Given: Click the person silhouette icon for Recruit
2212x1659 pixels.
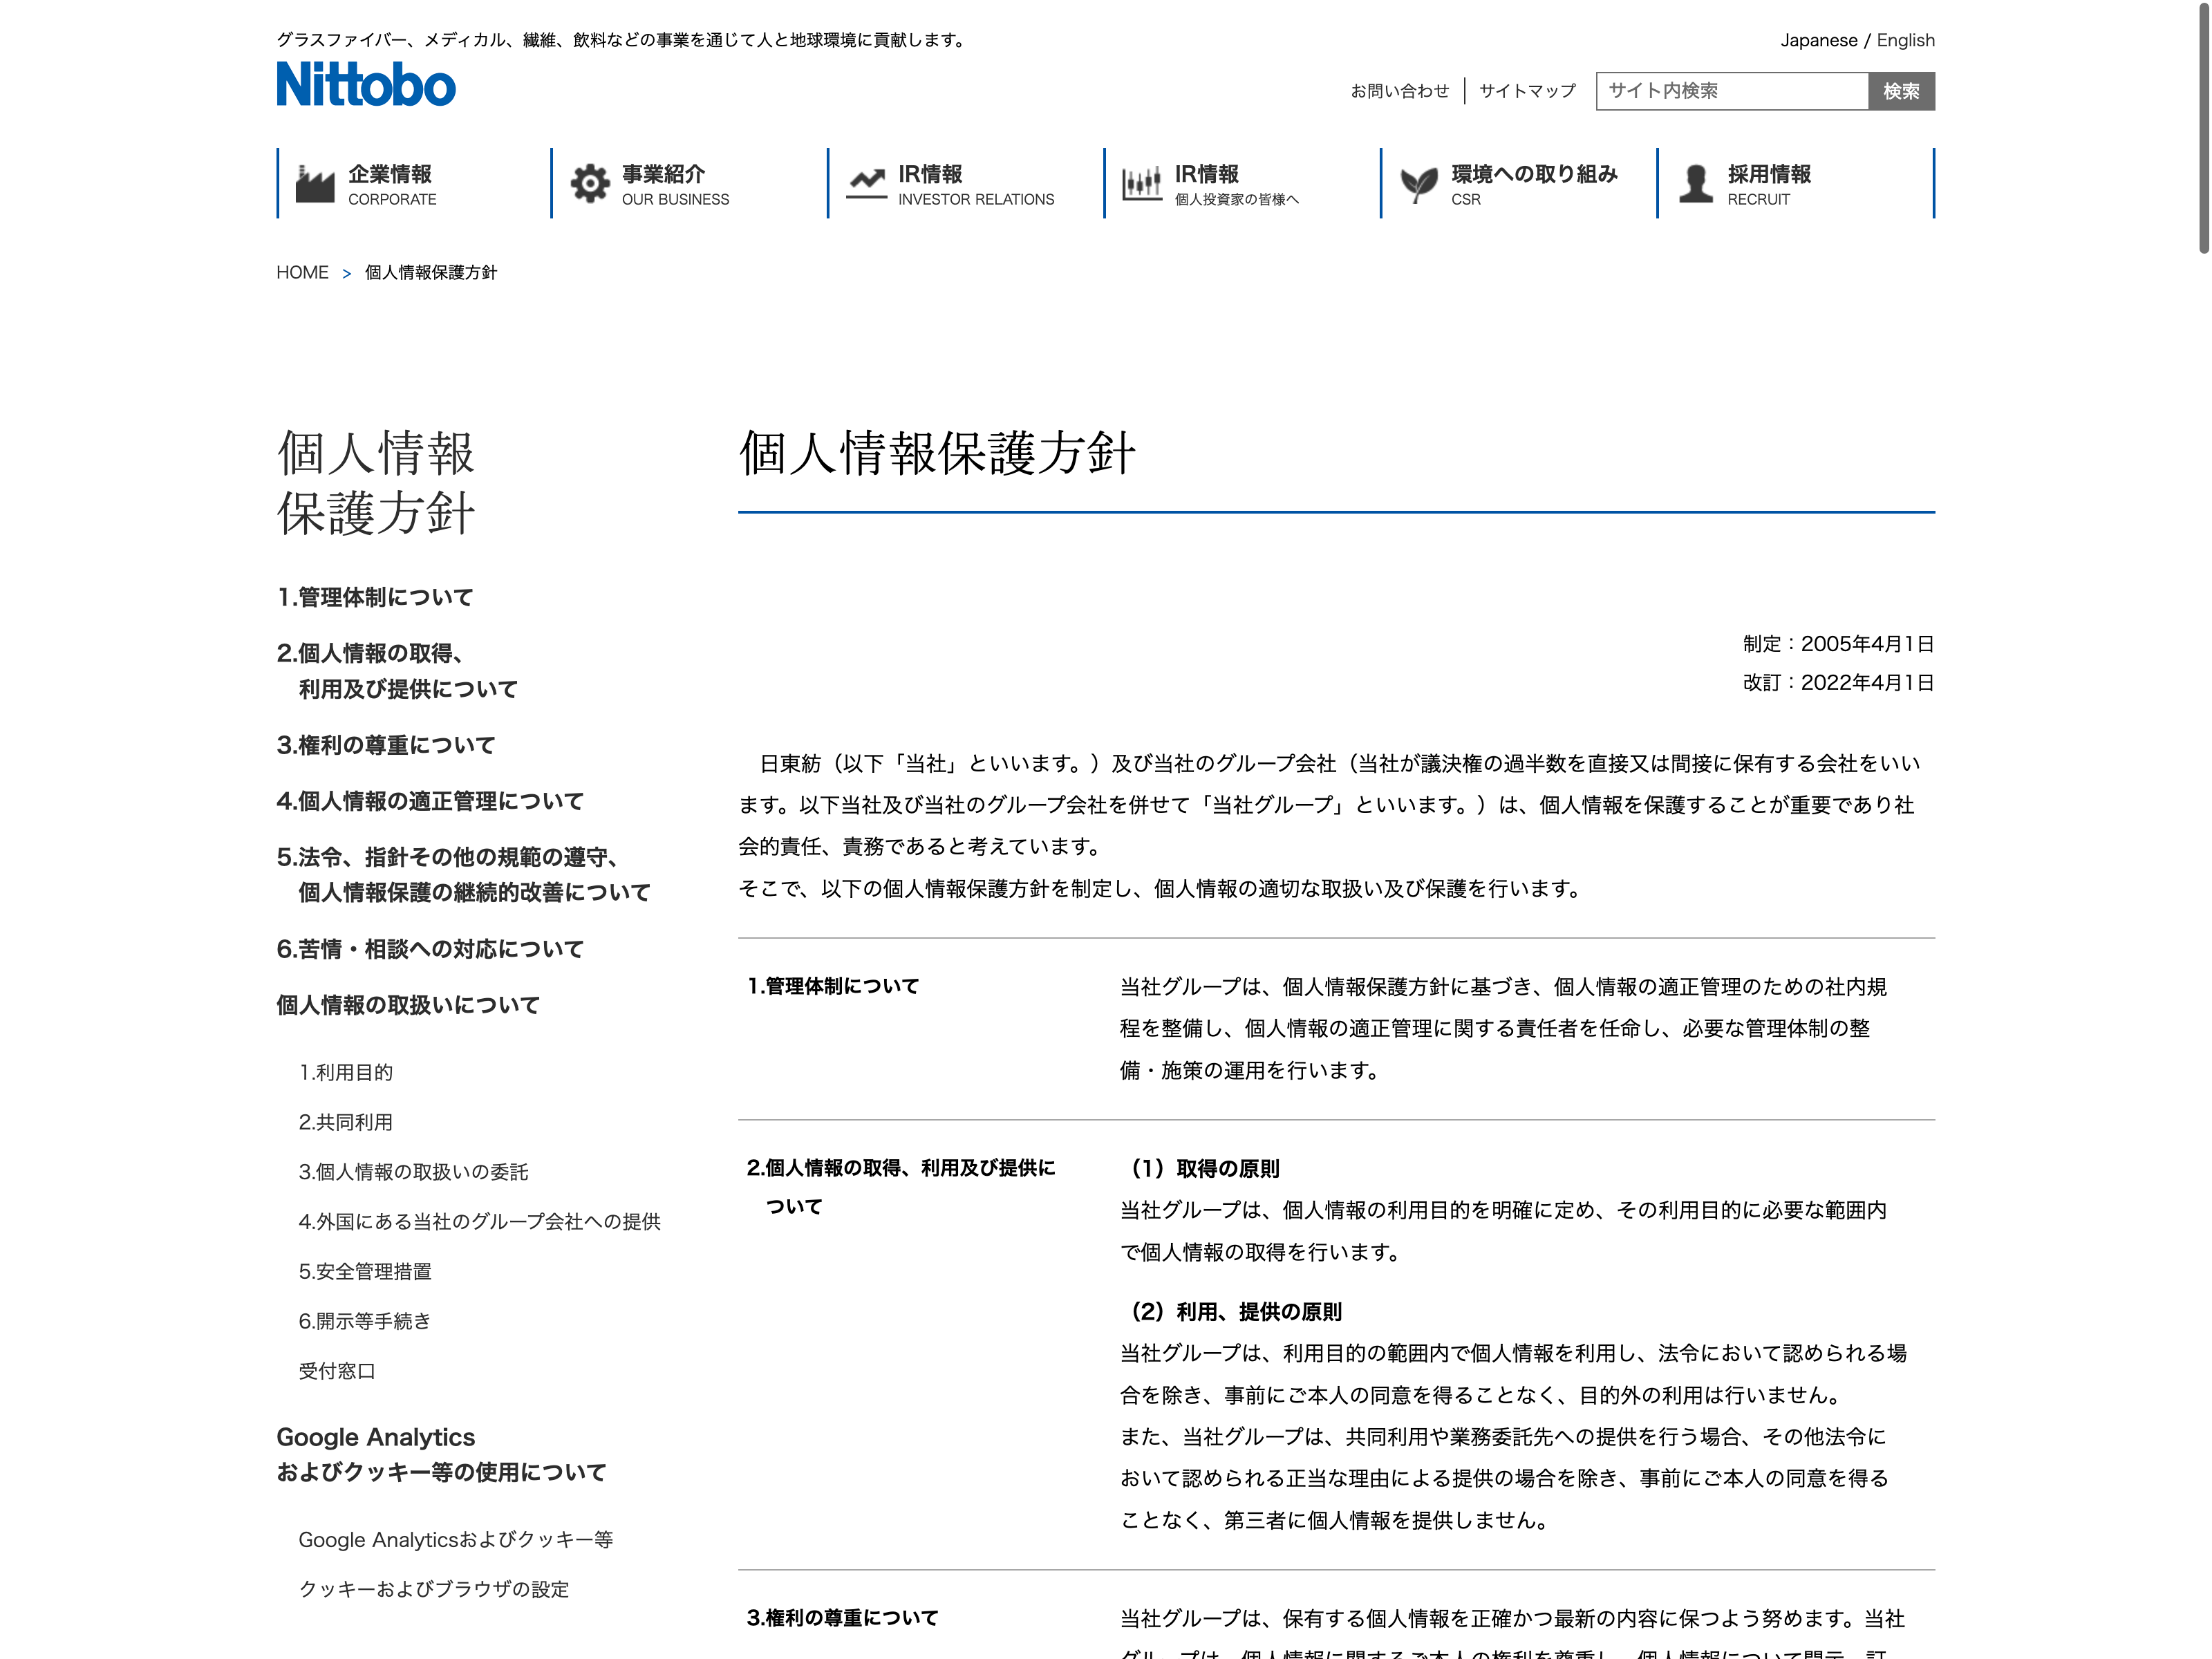Looking at the screenshot, I should 1695,184.
